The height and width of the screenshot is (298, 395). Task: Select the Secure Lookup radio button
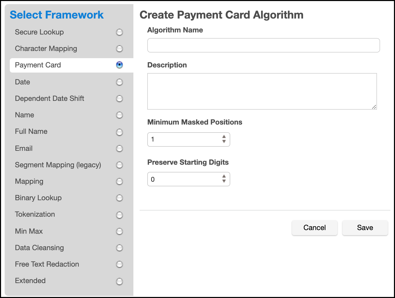pos(119,32)
